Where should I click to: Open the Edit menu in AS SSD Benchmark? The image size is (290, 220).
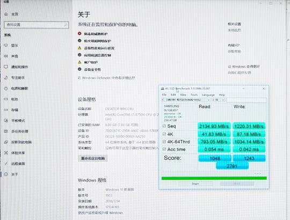point(173,95)
